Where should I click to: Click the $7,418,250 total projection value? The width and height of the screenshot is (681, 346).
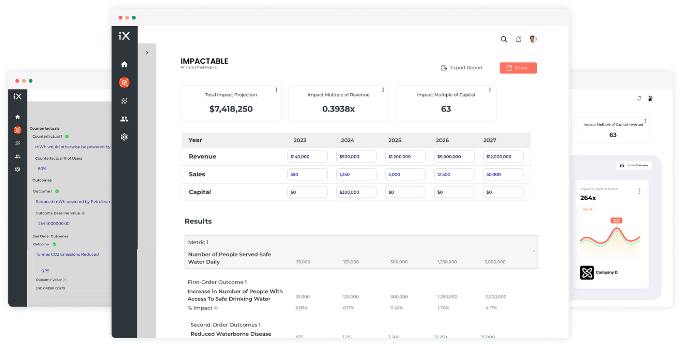pos(231,109)
